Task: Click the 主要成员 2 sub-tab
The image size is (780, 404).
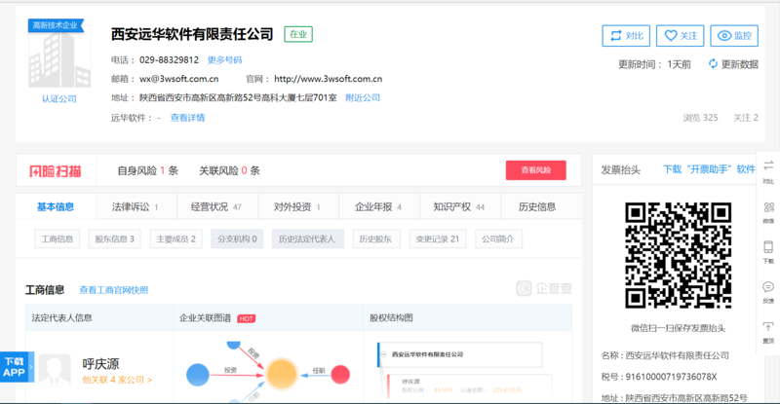Action: click(176, 239)
